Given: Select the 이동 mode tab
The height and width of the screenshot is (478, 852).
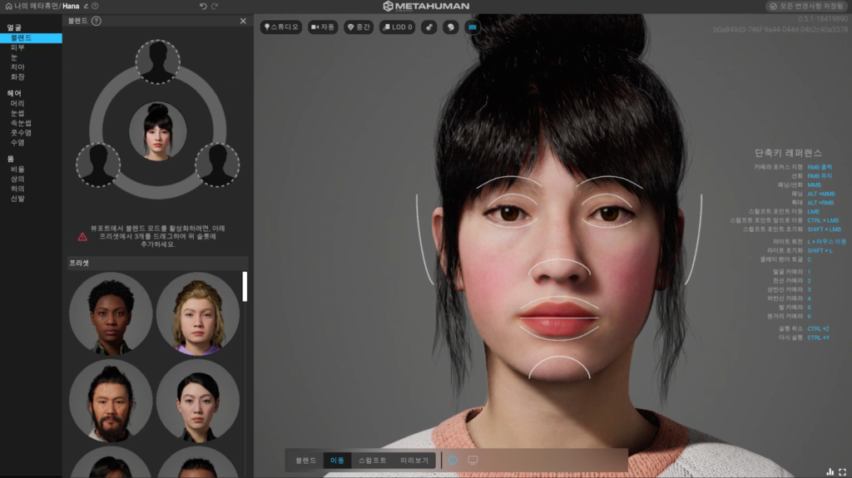Looking at the screenshot, I should pos(337,460).
